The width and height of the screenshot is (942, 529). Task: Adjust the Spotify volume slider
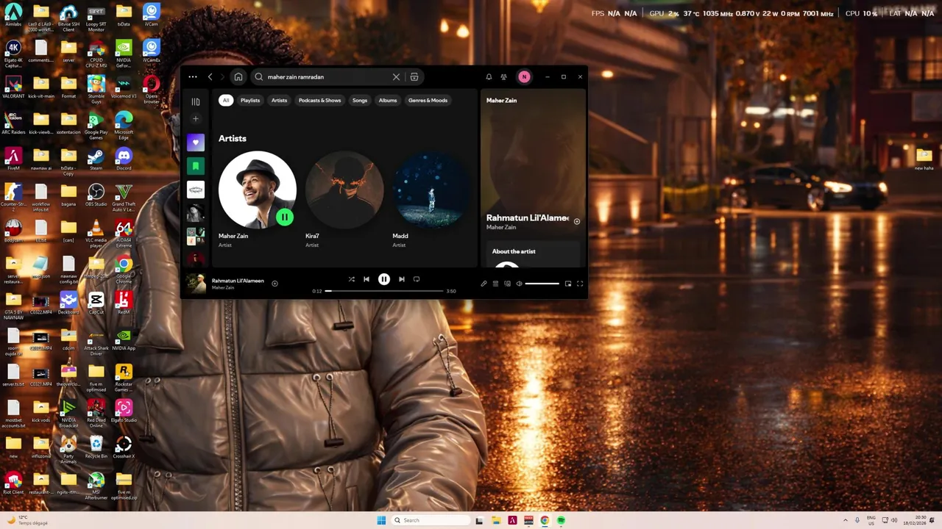(x=542, y=284)
